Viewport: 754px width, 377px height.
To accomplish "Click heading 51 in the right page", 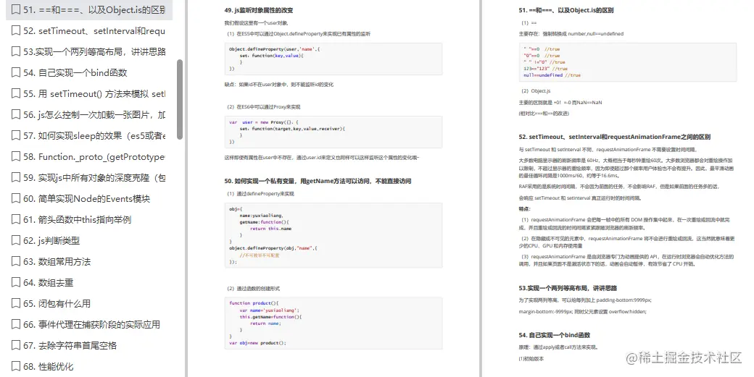I will (x=566, y=10).
